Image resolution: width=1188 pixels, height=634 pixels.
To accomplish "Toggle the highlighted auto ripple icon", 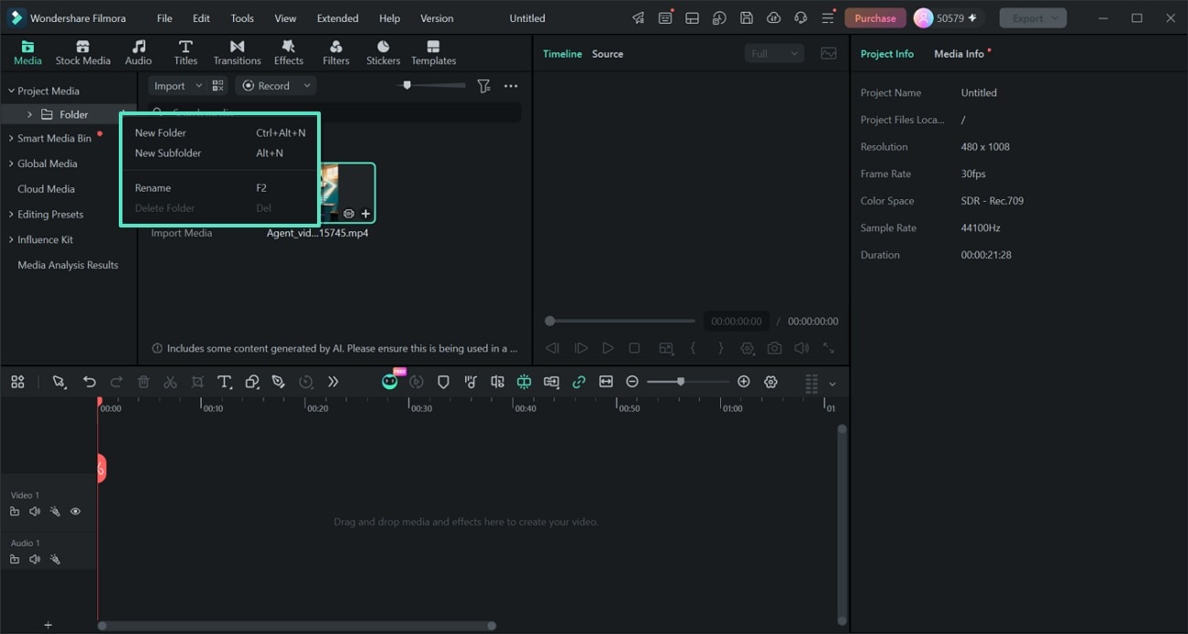I will pos(524,382).
